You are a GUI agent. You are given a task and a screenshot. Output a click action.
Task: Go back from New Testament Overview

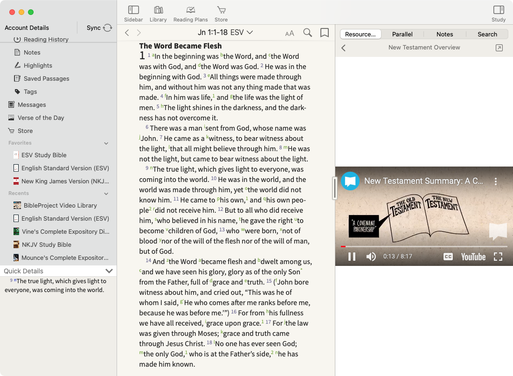(344, 48)
